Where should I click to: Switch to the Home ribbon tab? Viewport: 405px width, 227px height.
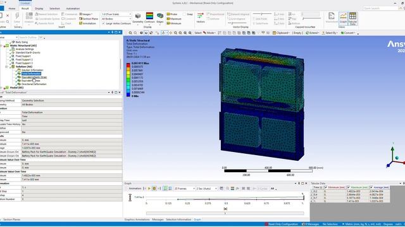(12, 8)
